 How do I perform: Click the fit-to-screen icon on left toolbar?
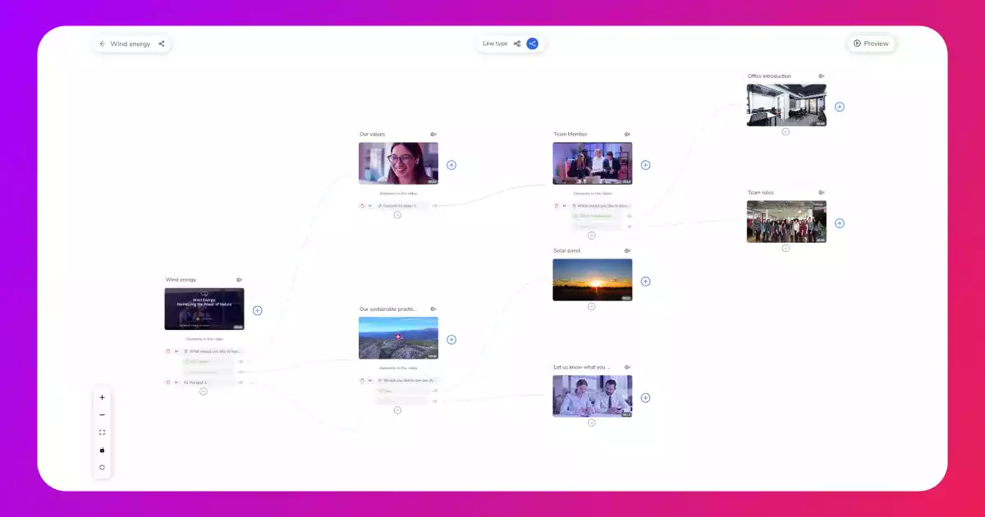102,432
